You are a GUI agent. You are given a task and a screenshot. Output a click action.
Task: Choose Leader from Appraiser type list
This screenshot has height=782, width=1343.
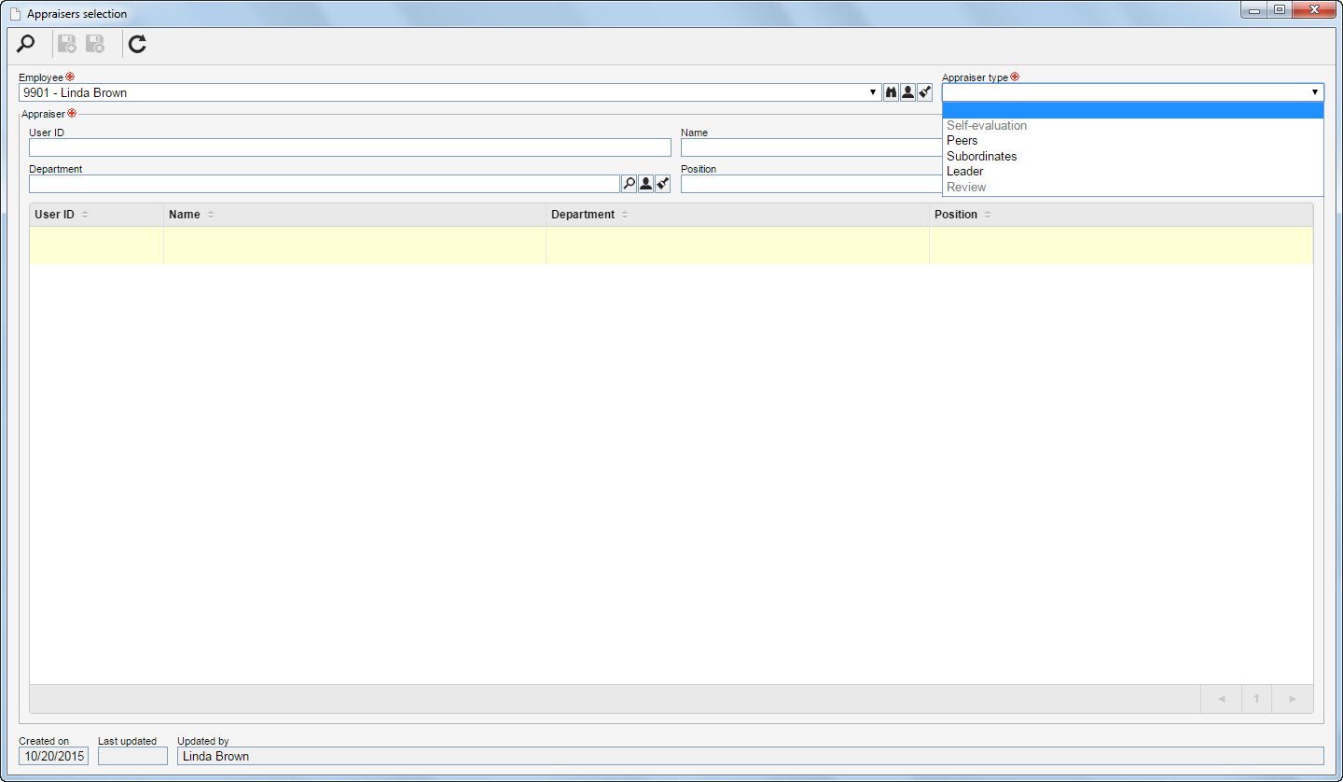tap(1133, 172)
